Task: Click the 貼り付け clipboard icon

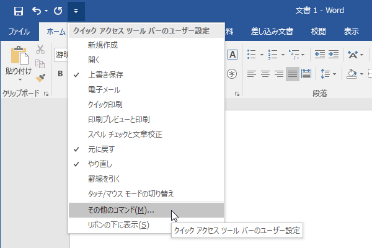Action: [x=19, y=55]
